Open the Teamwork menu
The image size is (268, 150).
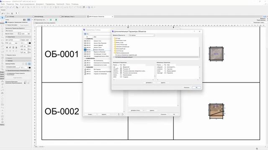click(x=60, y=4)
